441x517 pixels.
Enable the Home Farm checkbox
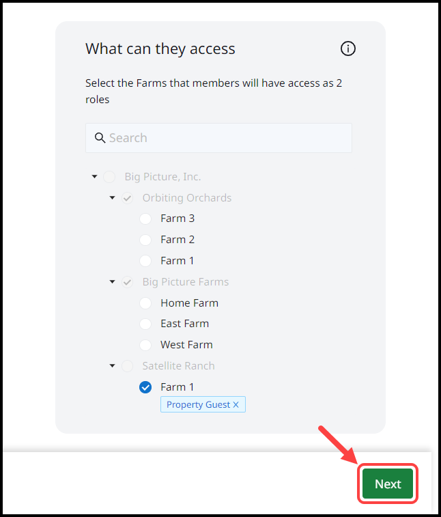145,303
